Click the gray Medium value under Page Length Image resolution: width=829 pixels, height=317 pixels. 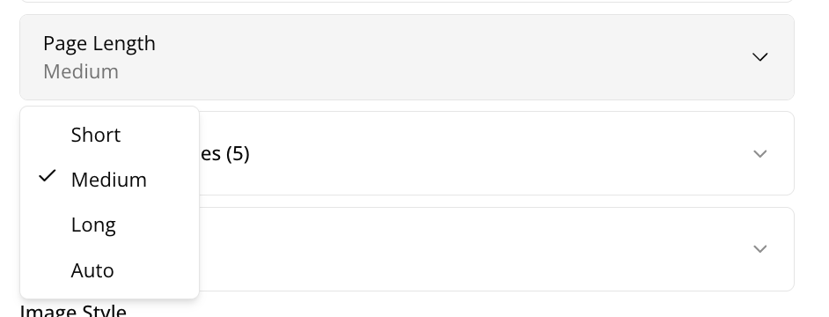[81, 71]
